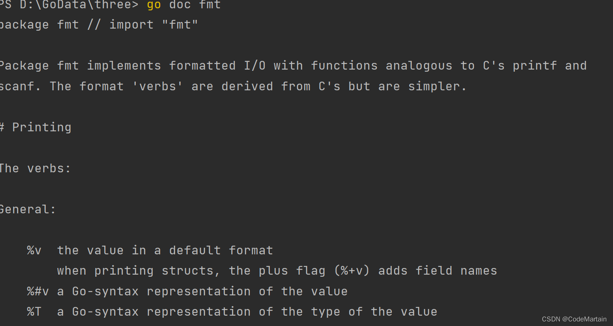Click the "# Printing" heading

coord(36,127)
